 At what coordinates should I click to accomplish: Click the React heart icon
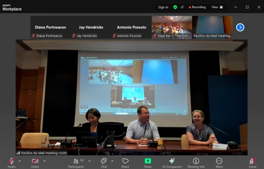125,161
